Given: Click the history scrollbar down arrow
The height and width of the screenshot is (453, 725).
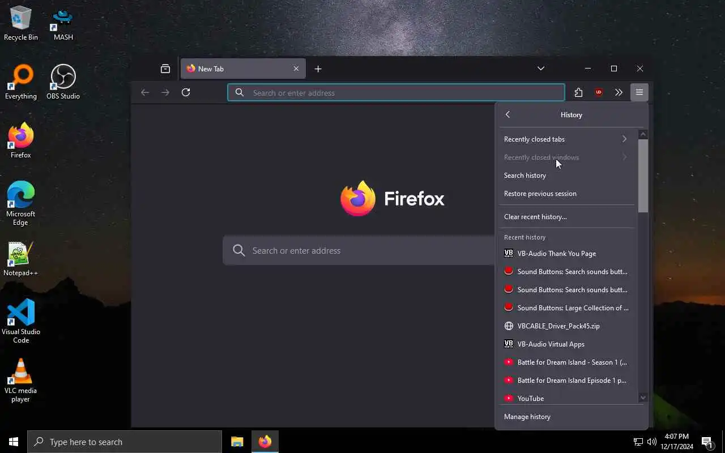Looking at the screenshot, I should click(x=643, y=398).
